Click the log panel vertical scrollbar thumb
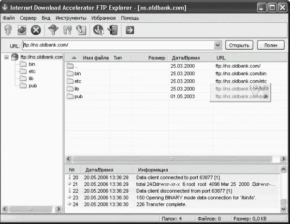Screen dimensions: 290x224 tap(283, 202)
